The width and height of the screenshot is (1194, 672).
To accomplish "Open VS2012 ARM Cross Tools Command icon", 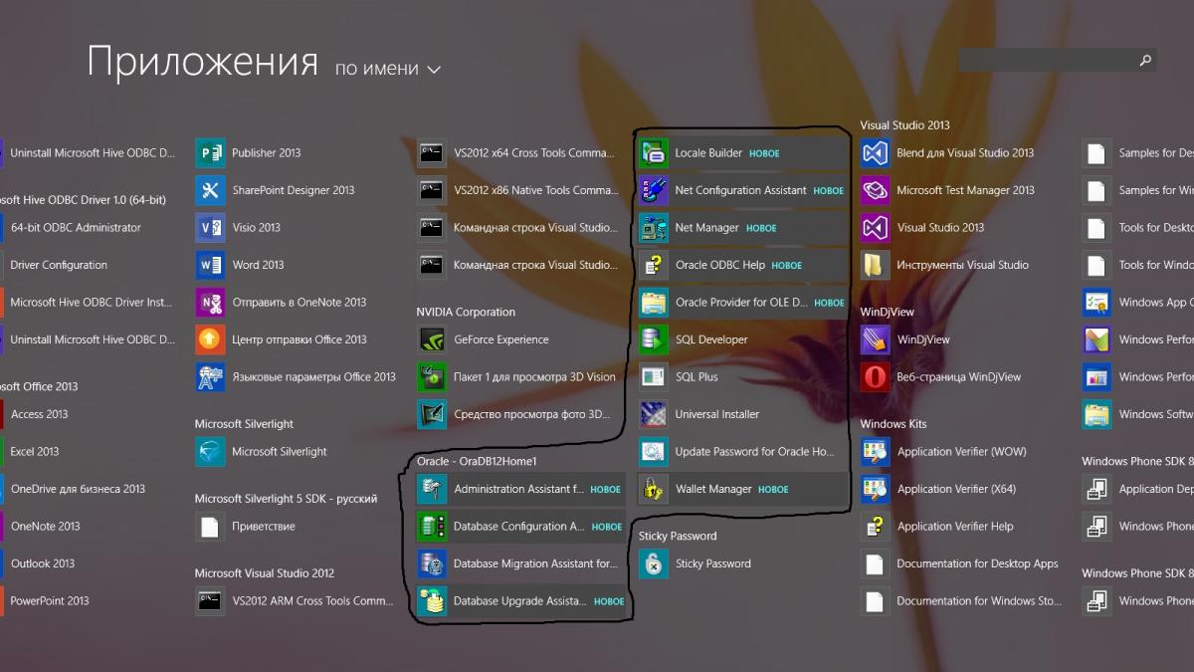I will tap(210, 601).
